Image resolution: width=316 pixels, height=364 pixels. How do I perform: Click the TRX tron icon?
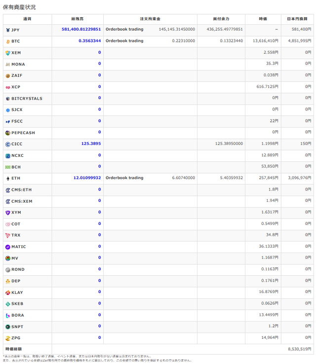tap(8, 235)
